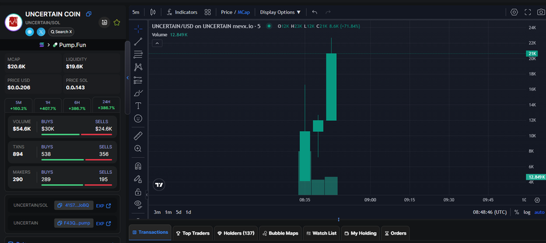The width and height of the screenshot is (546, 243).
Task: Select the Text annotation tool
Action: click(x=138, y=105)
